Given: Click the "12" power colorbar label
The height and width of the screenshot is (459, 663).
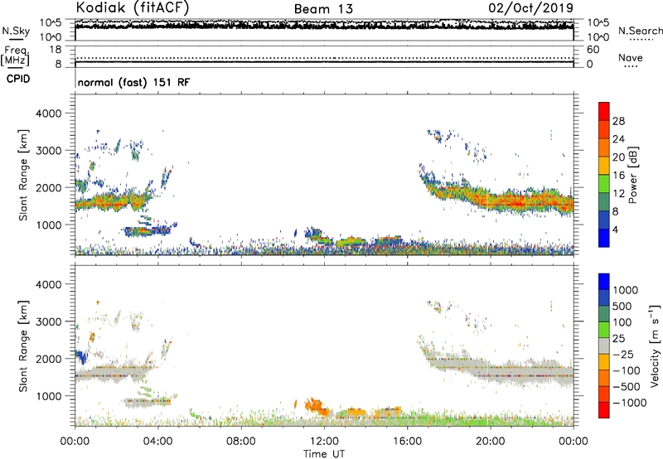Looking at the screenshot, I should click(618, 194).
